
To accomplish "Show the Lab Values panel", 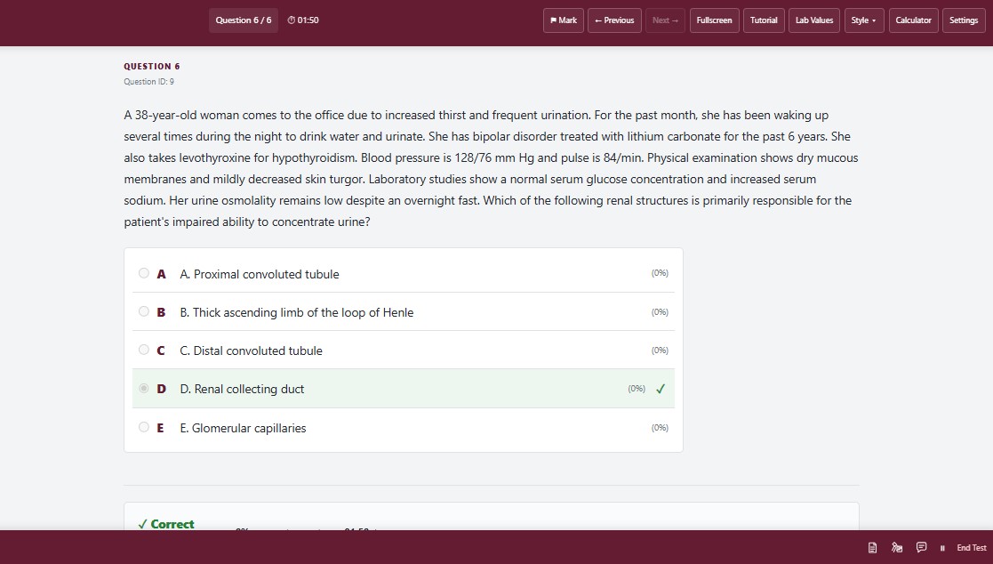I will (814, 20).
